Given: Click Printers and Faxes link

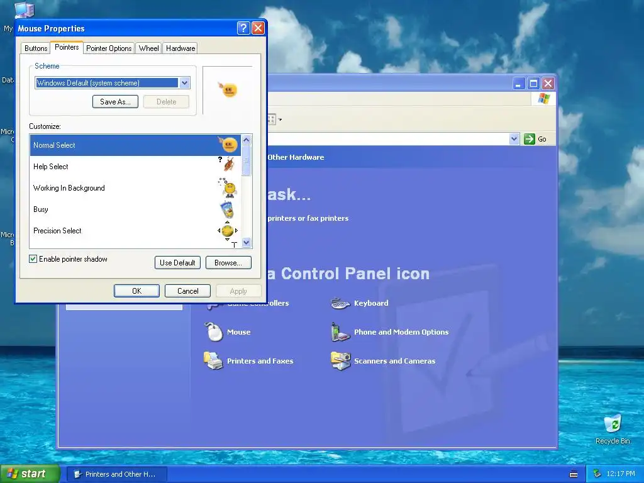Looking at the screenshot, I should point(260,361).
